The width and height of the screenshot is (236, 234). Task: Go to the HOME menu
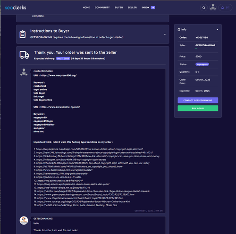coord(86,8)
